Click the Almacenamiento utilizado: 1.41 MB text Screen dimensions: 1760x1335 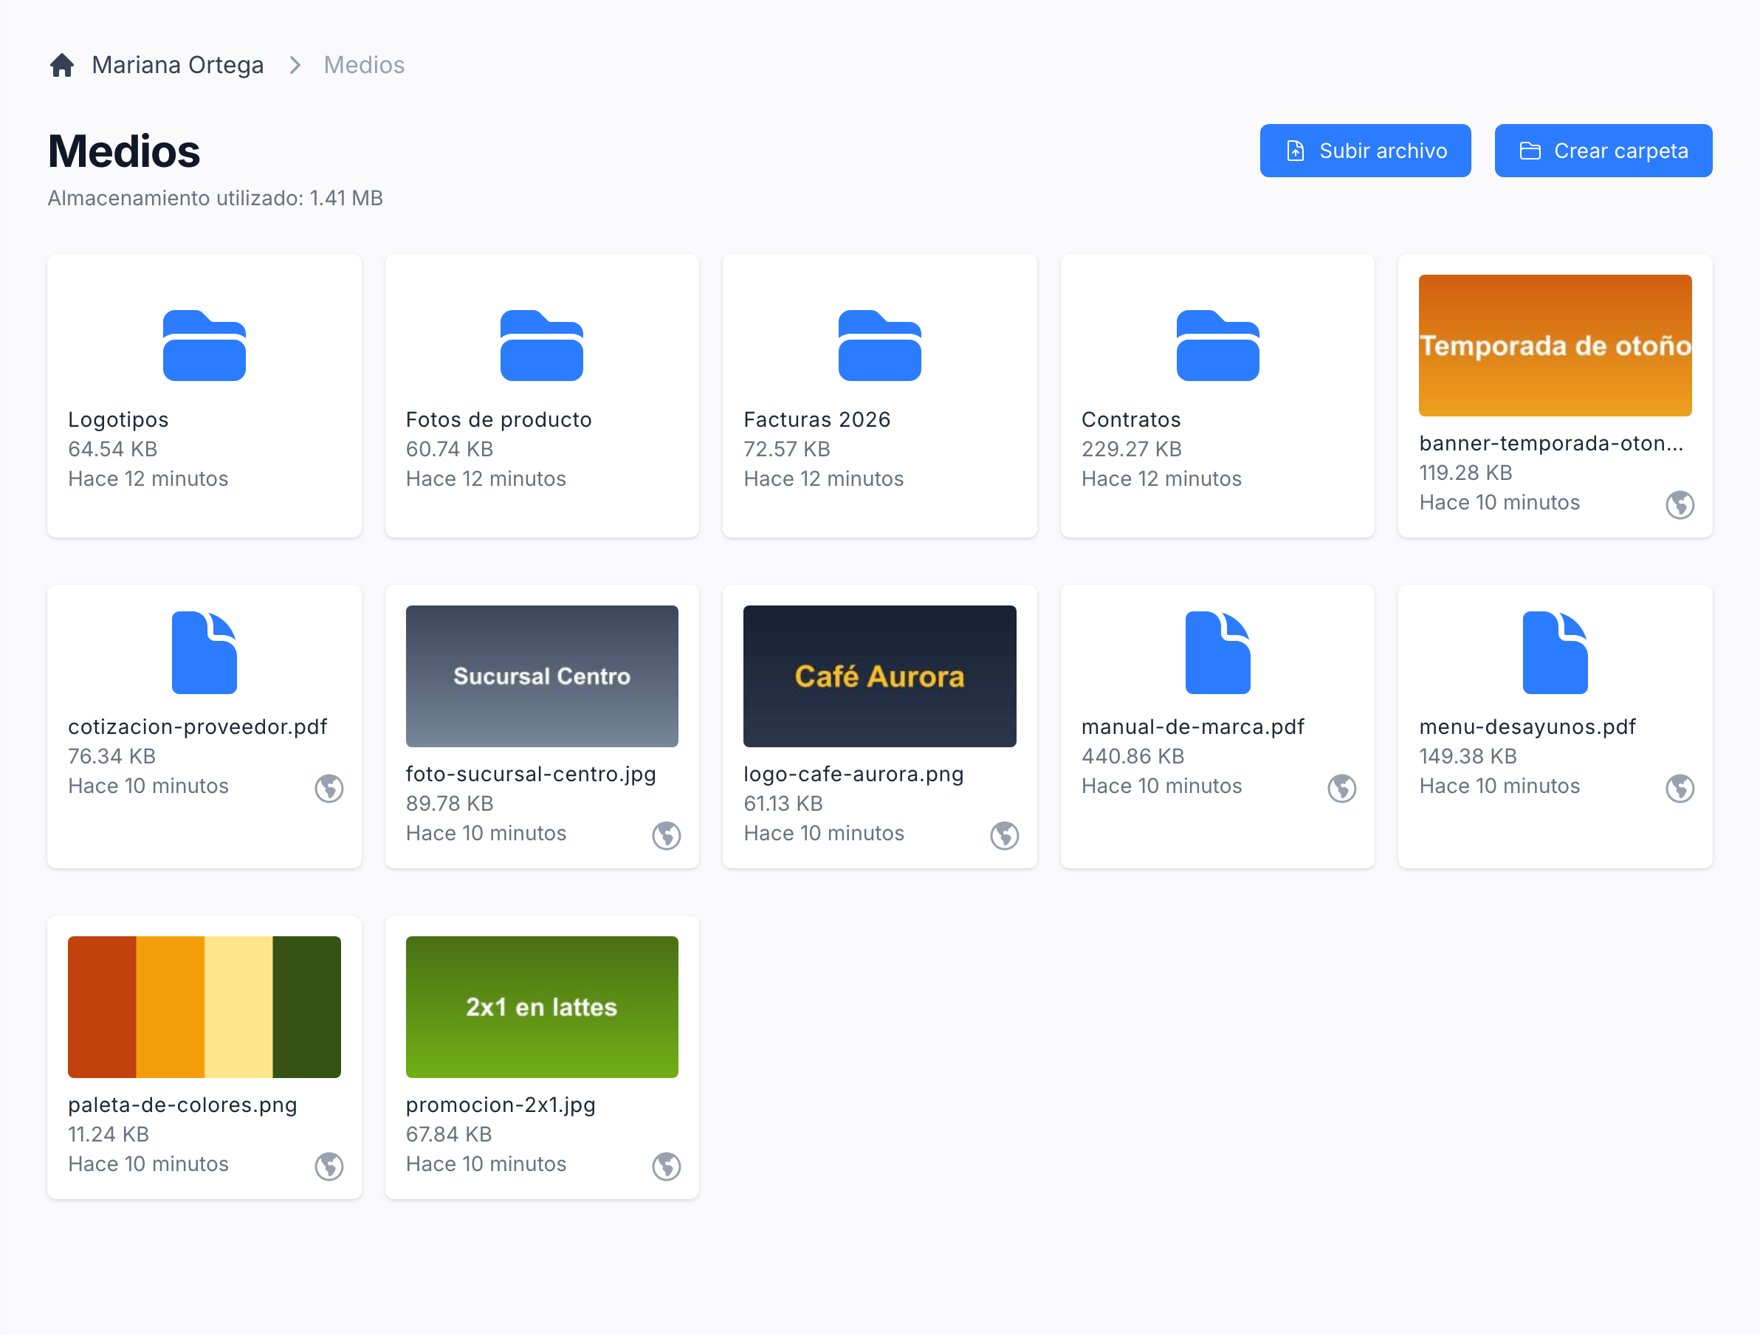(215, 198)
